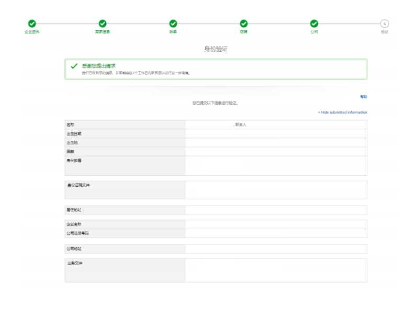Select the 店铺 step label
Viewport: 403px width, 317px height.
point(244,31)
